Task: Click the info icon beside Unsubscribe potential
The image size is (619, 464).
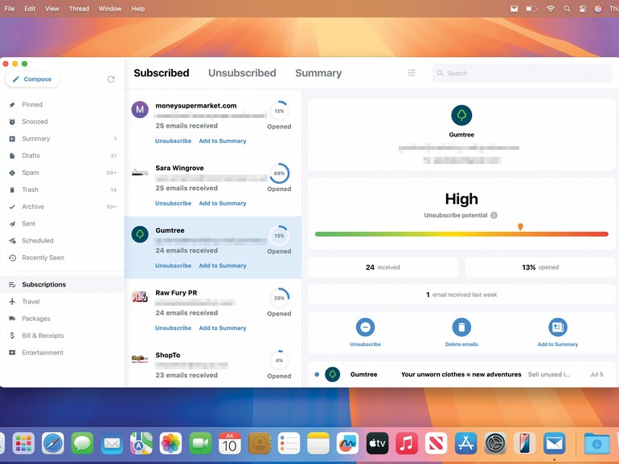Action: tap(494, 215)
